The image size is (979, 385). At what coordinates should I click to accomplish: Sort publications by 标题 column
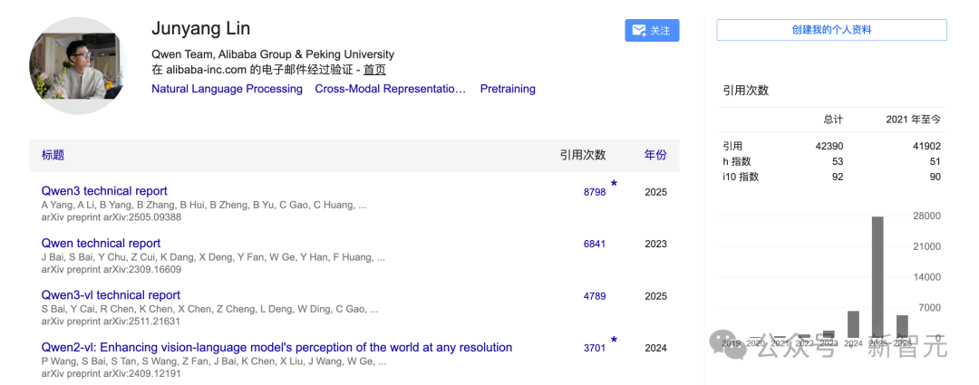(53, 155)
